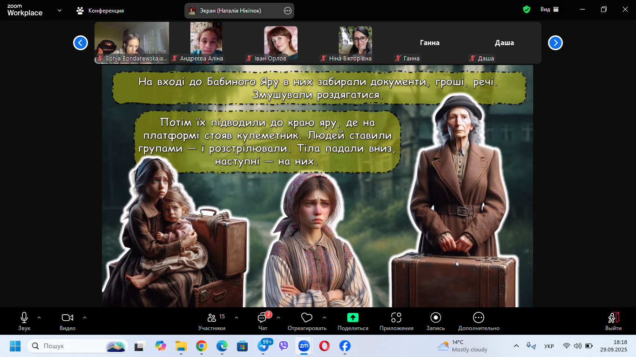Screen dimensions: 636x357
Task: Click the Windows taskbar Пошук search box
Action: (71, 346)
